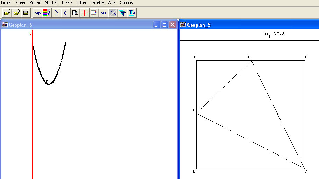Open the Créer menu
The height and width of the screenshot is (179, 319).
(x=21, y=2)
